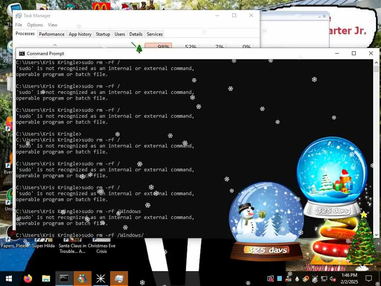Open the File menu in Task Manager
Viewport: 381px width, 286px height.
coord(19,25)
